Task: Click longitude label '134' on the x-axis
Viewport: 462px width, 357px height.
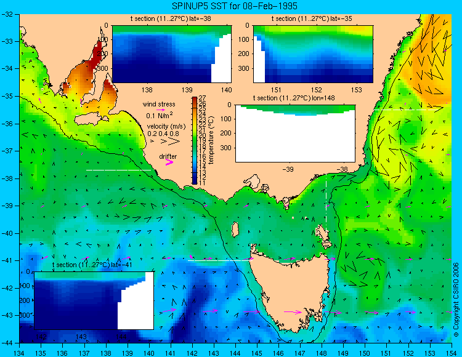Action: (x=20, y=353)
